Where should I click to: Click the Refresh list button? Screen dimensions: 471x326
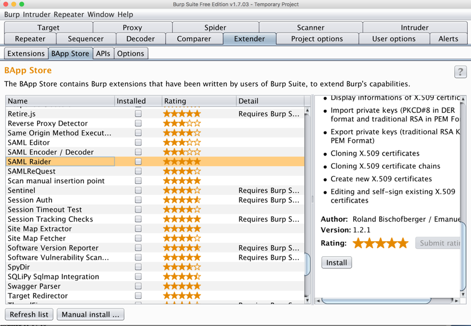point(29,314)
